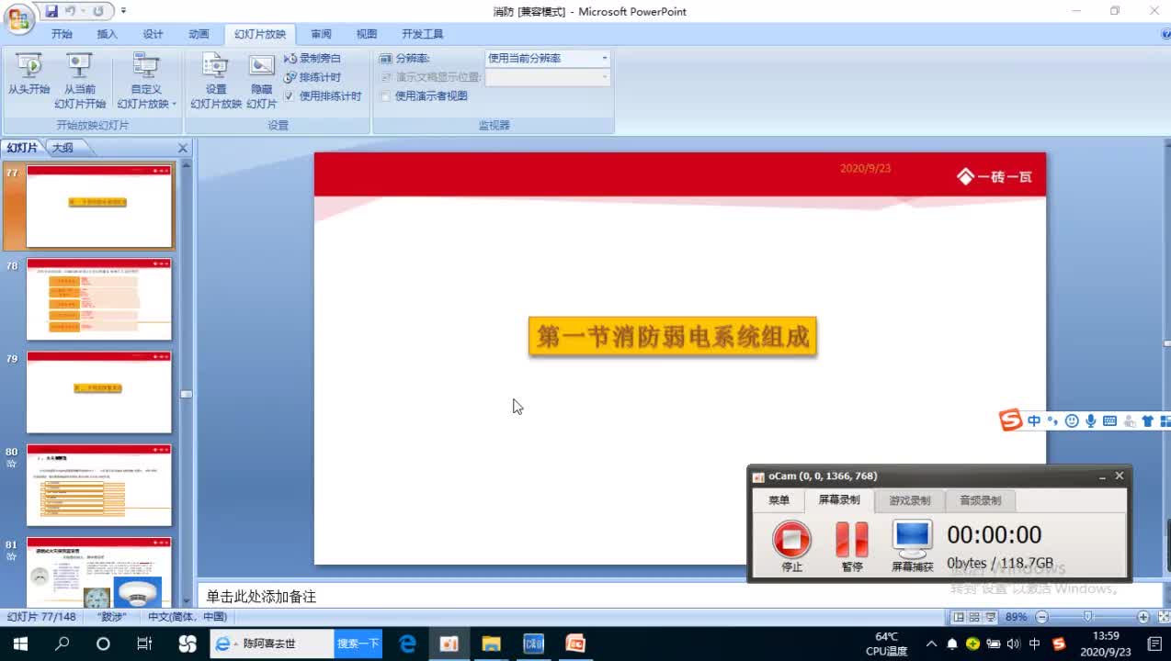The height and width of the screenshot is (661, 1171).
Task: Select slide 81 thumbnail
Action: coord(99,572)
